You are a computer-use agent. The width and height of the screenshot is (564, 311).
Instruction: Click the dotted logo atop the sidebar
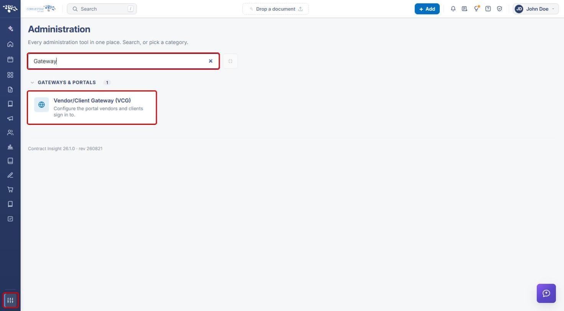[10, 8]
